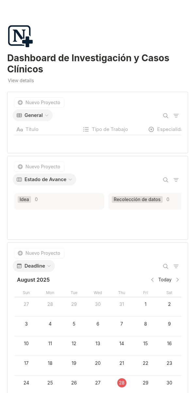This screenshot has height=393, width=196.
Task: Open filter options for Deadline calendar
Action: (176, 266)
